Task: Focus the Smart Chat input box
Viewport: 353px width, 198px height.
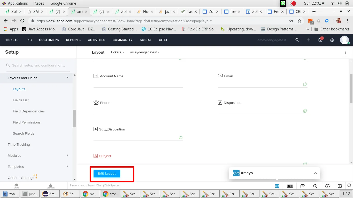Action: 169,185
